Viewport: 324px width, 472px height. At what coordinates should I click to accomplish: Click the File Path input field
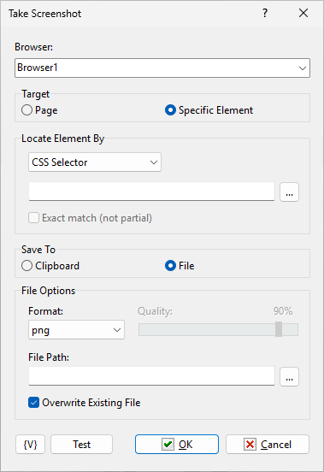point(151,376)
